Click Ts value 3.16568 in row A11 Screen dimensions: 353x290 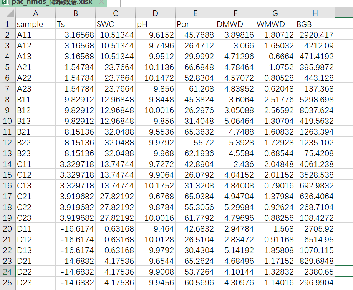(76, 35)
